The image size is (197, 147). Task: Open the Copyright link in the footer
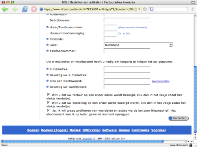click(87, 138)
